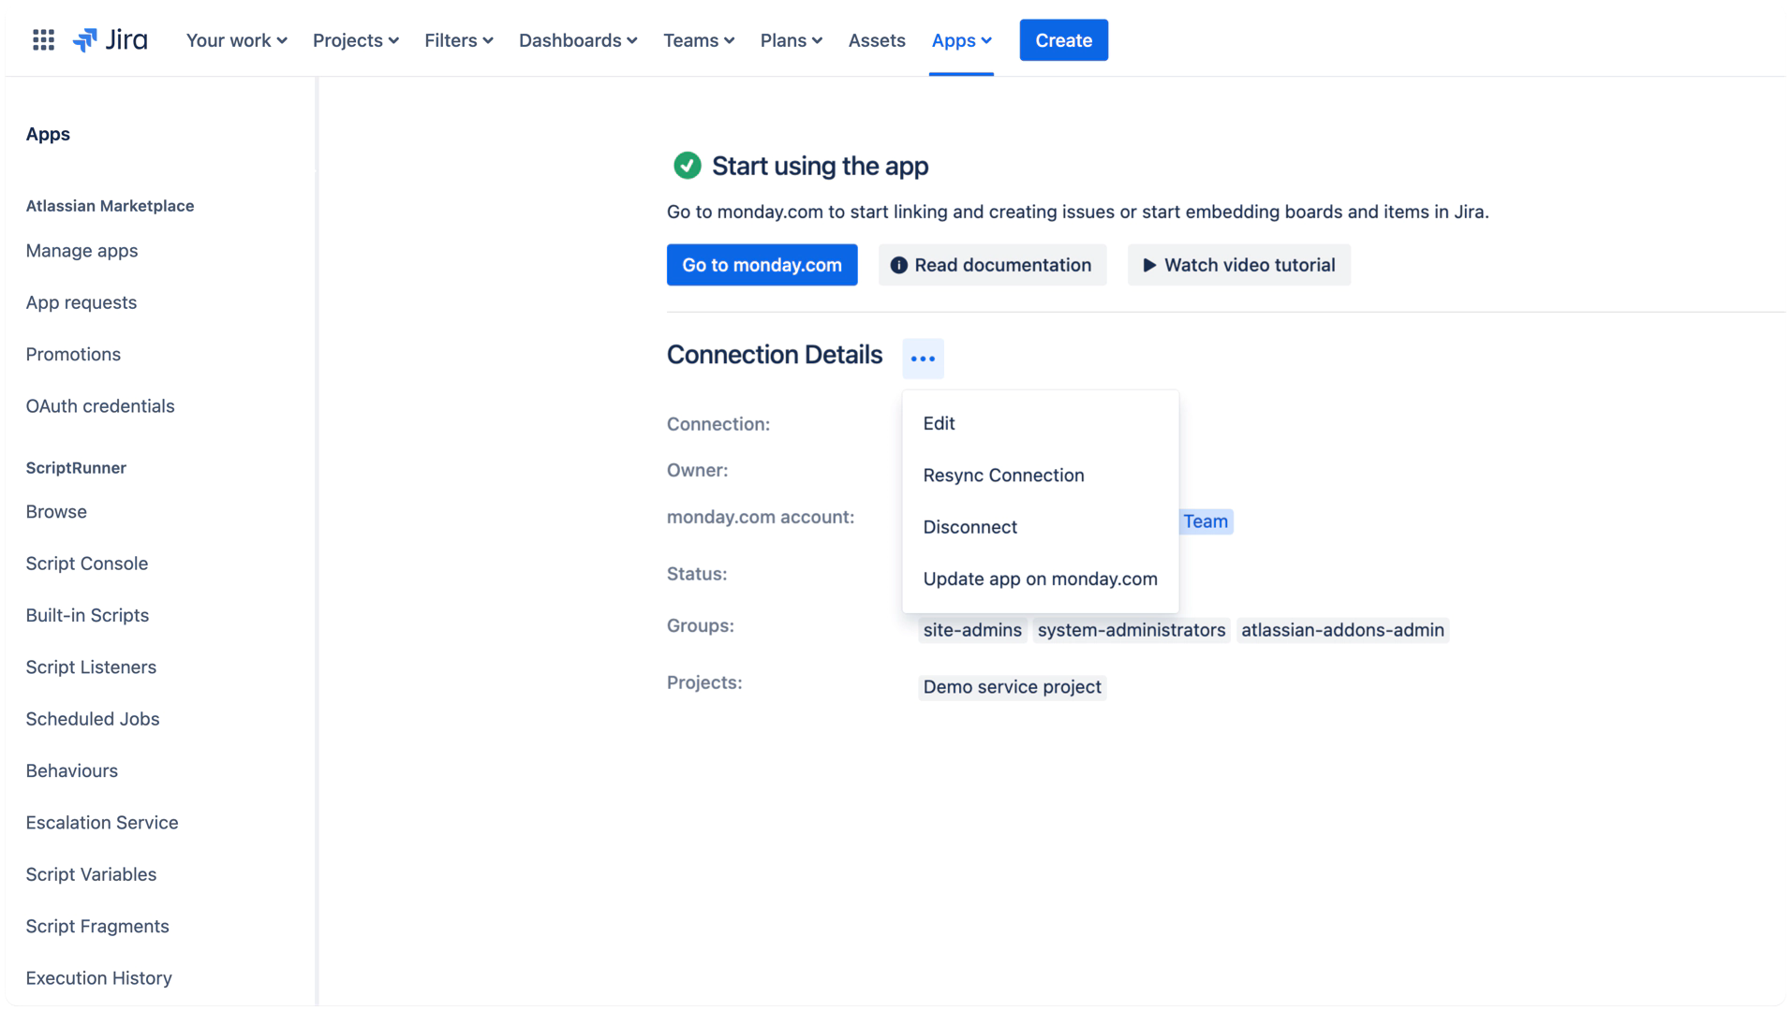Click the Status: field label

(697, 574)
